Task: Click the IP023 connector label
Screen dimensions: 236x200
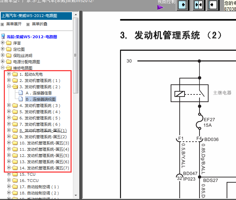Action: (189, 179)
